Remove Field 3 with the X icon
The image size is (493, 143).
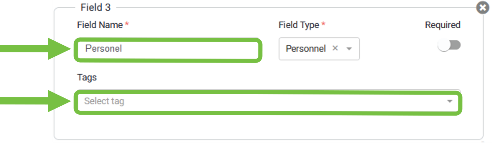pos(483,8)
